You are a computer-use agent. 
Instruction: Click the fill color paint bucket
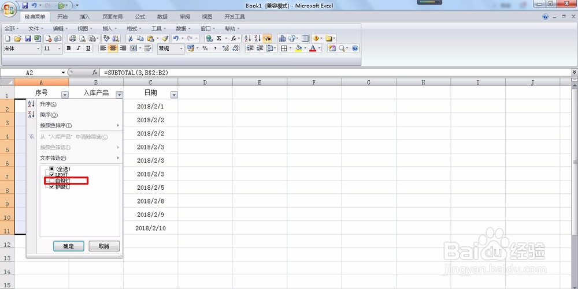(x=298, y=48)
